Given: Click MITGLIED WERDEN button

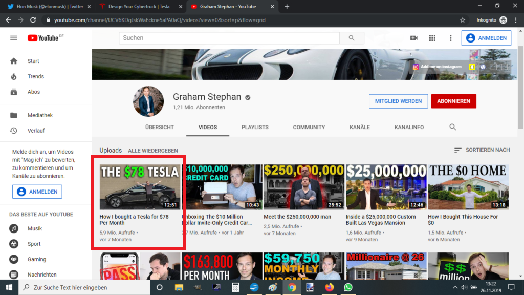Looking at the screenshot, I should point(398,101).
